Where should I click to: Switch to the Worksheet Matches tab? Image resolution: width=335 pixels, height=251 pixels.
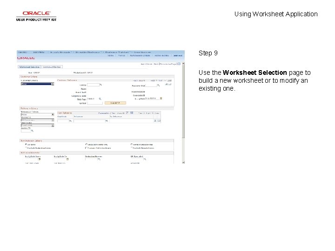(52, 67)
